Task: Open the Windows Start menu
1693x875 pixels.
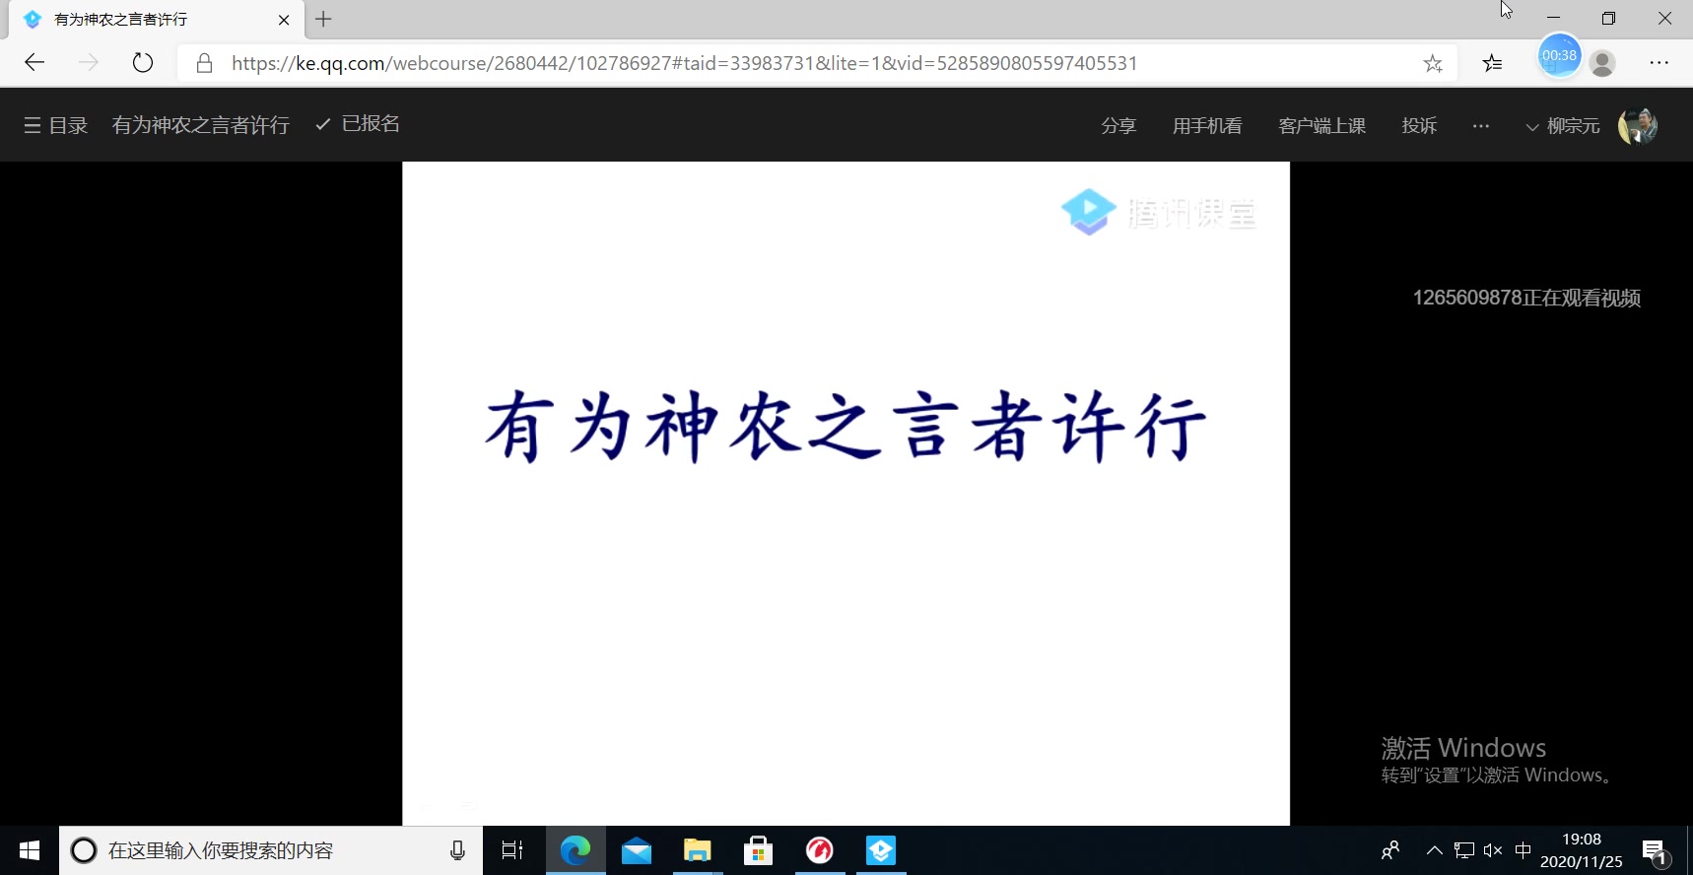Action: pos(30,850)
